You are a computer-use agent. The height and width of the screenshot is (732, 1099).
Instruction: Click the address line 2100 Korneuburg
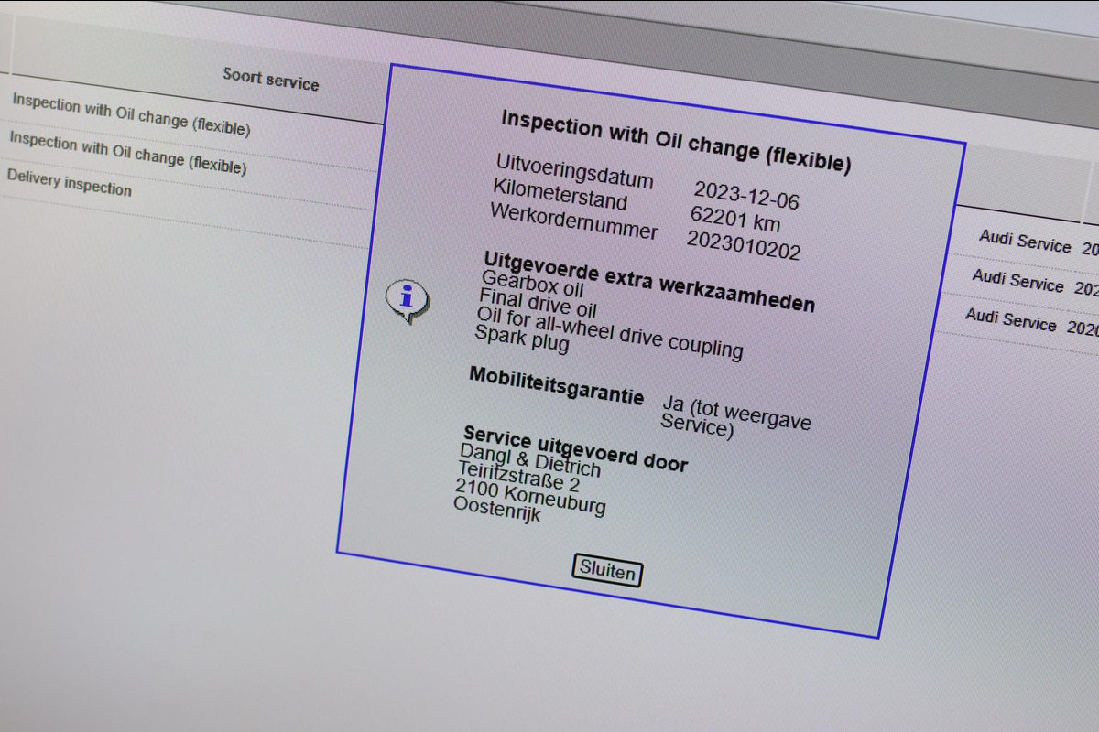coord(530,497)
